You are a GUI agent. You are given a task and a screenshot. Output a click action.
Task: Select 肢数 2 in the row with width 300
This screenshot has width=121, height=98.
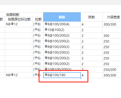92,36
